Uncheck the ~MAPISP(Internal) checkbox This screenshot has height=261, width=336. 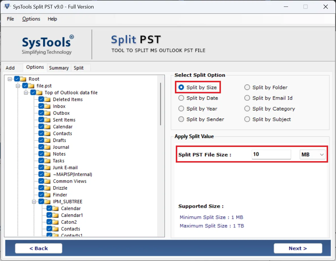pyautogui.click(x=41, y=174)
